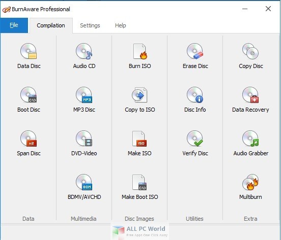Open the Make Boot ISO tool
The width and height of the screenshot is (281, 240).
(140, 187)
